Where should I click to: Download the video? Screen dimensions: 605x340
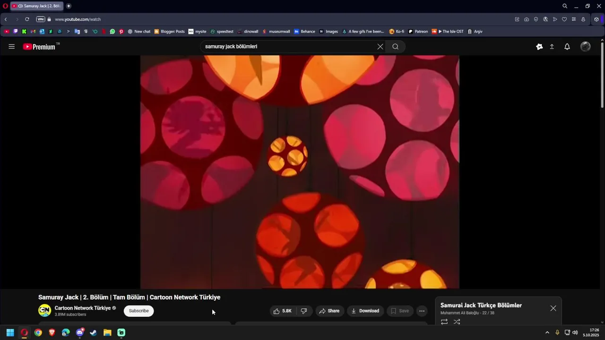[x=365, y=311]
